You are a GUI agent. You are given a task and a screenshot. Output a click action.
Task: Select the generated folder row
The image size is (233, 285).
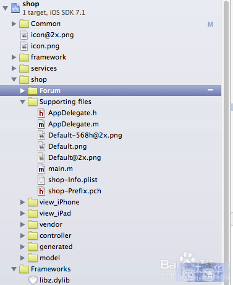[x=111, y=247]
